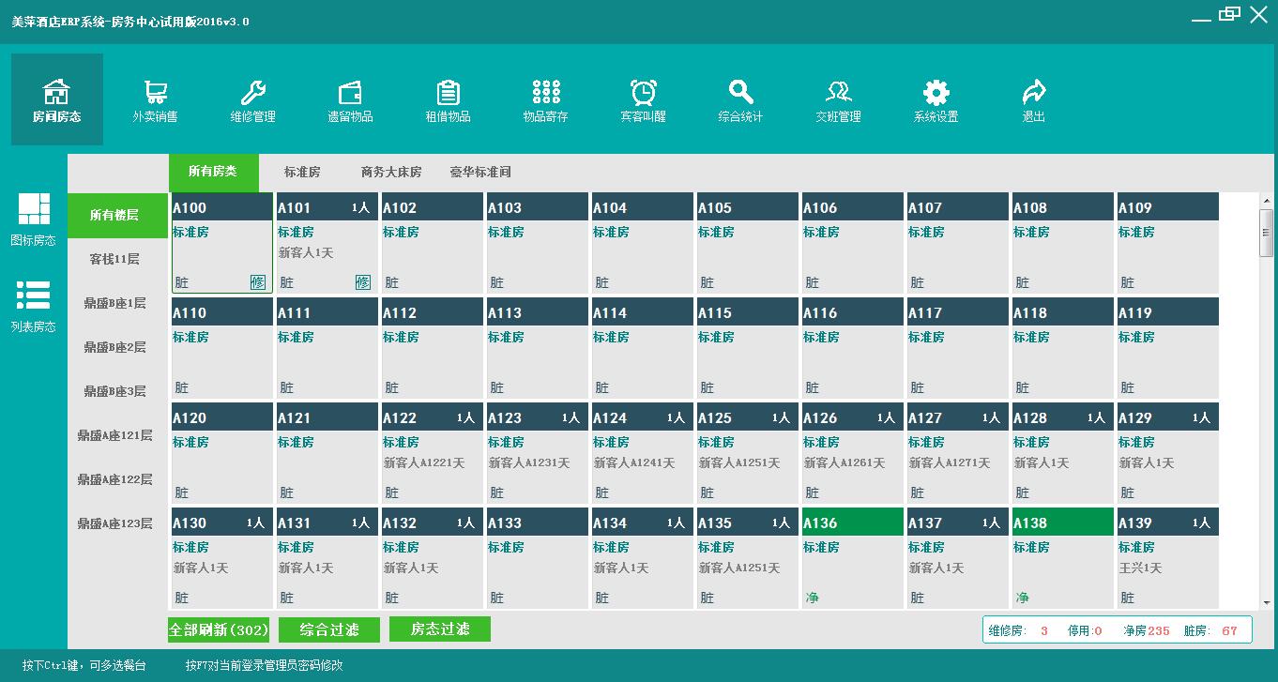Open the 维修管理 module
1278x682 pixels.
253,99
